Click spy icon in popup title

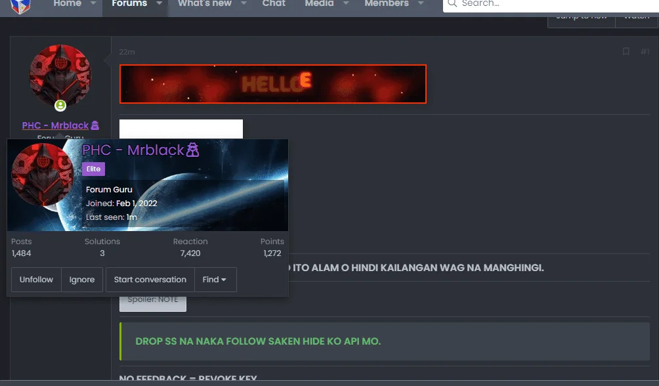tap(192, 150)
